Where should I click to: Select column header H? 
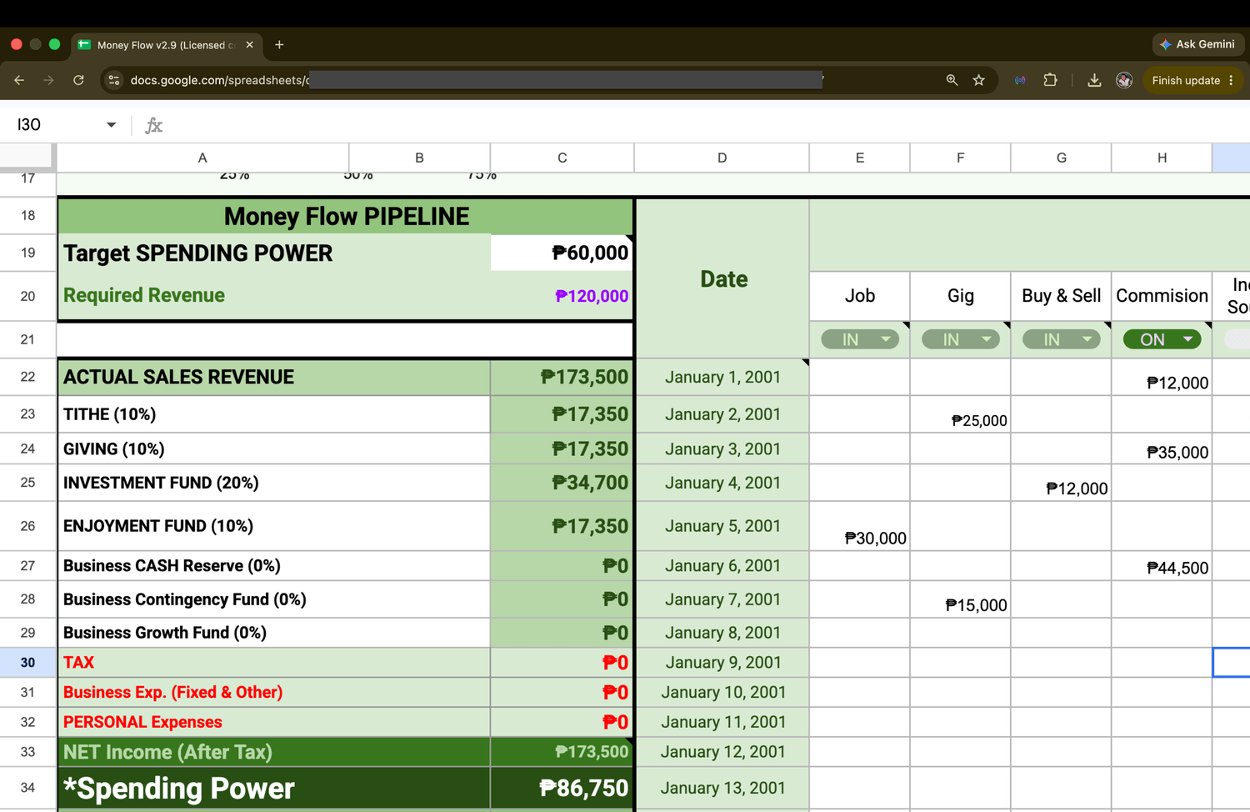tap(1162, 158)
